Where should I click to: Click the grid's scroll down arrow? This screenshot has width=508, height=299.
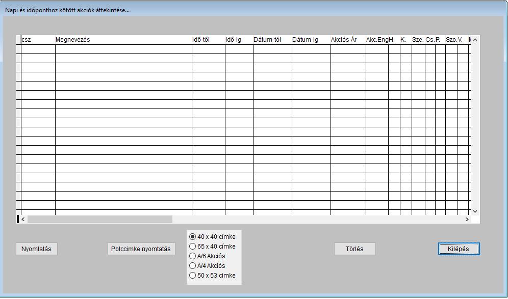coord(475,211)
